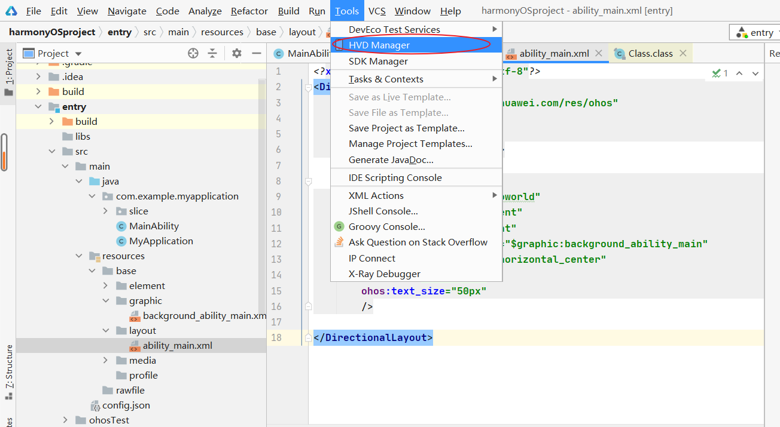Screen dimensions: 780x427
Task: Collapse the resources folder
Action: coord(79,256)
